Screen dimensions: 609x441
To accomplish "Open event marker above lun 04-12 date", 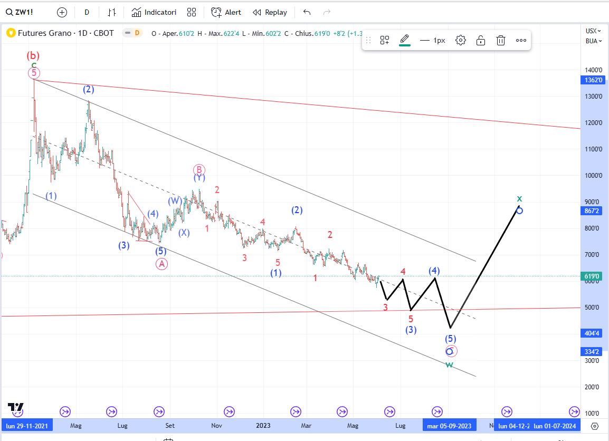I will pos(507,411).
